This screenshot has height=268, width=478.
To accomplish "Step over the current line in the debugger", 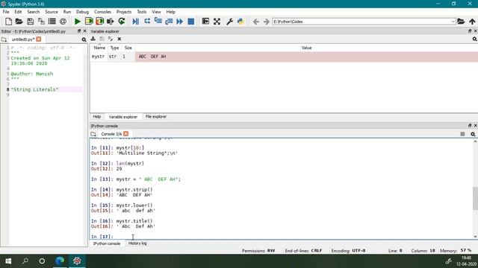I will (147, 22).
